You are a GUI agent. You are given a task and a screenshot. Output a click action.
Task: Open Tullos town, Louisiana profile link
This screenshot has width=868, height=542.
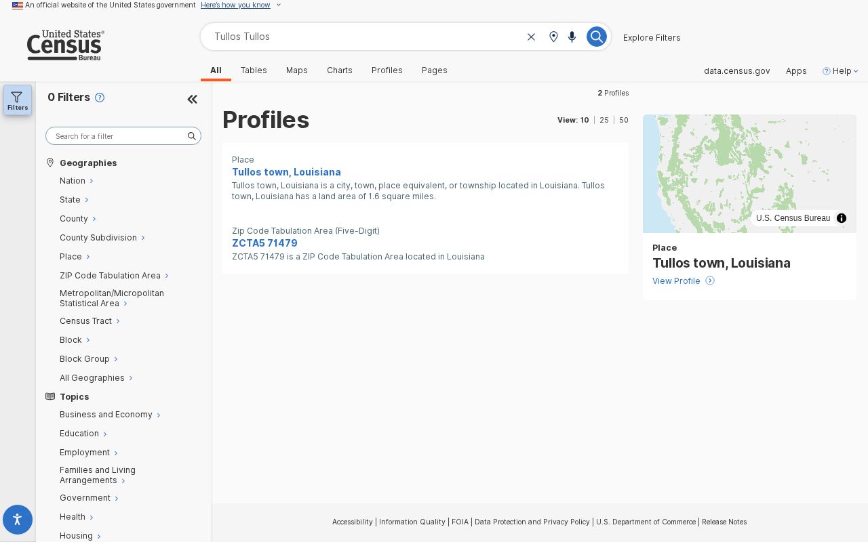pos(286,172)
